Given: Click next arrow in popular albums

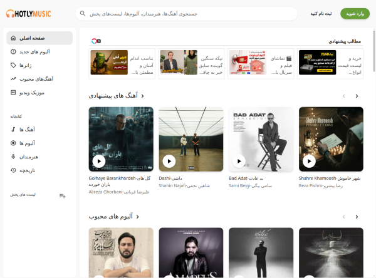Looking at the screenshot, I should [357, 217].
